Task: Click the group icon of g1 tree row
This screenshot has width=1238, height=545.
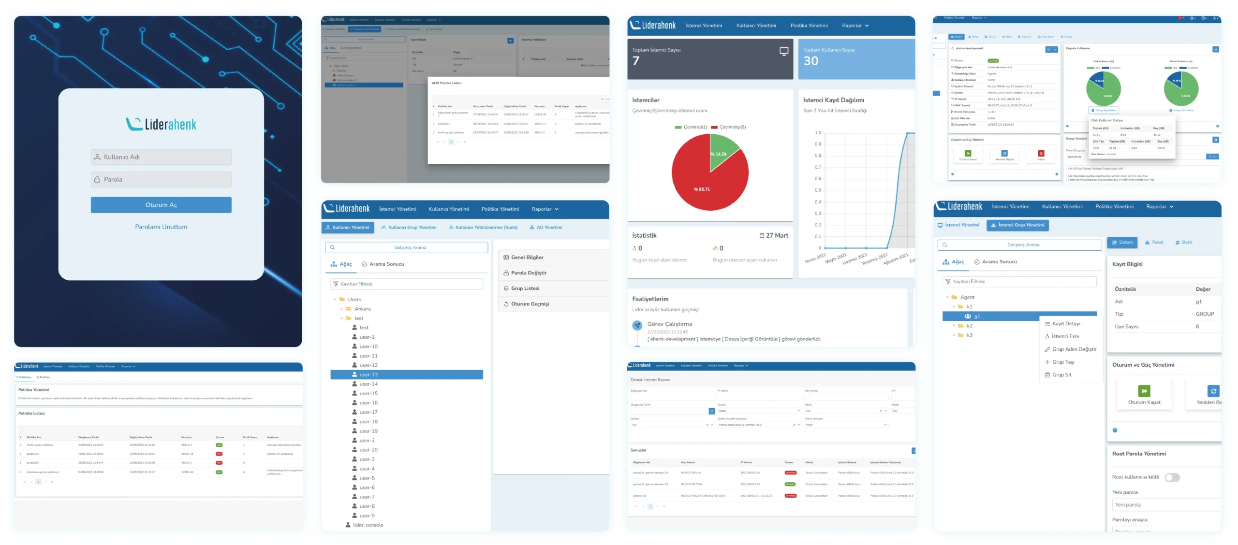Action: coord(968,316)
